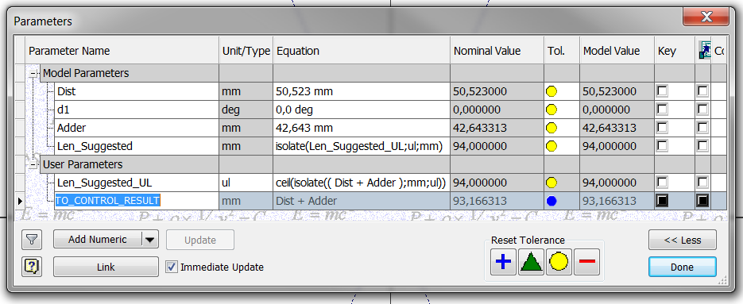Image resolution: width=743 pixels, height=304 pixels.
Task: Click the tolerance circle for d1
Action: 551,110
